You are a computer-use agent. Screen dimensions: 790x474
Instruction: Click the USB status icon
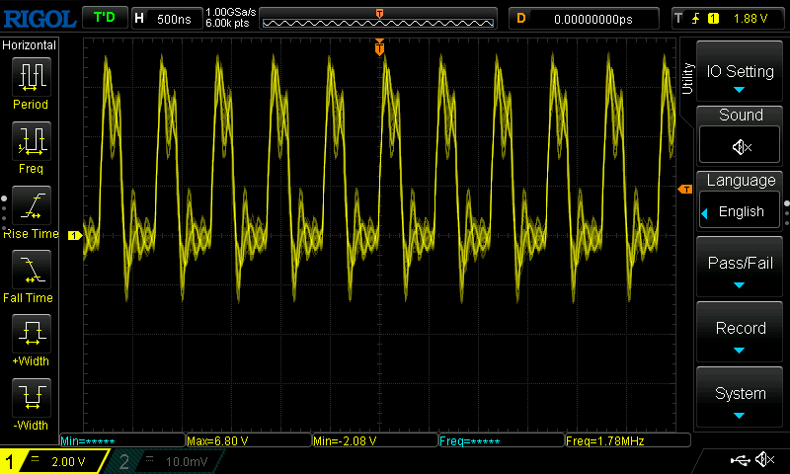739,460
